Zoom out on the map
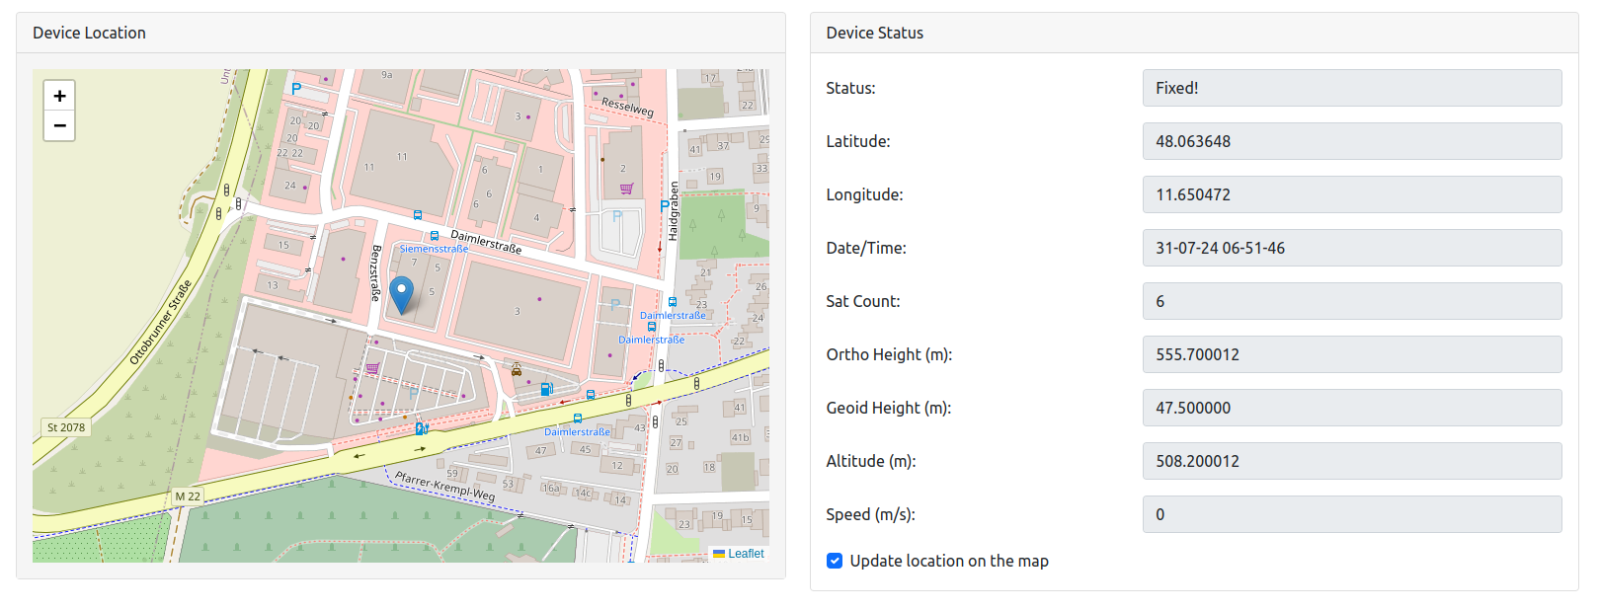Screen dimensions: 1599x610 (x=59, y=125)
